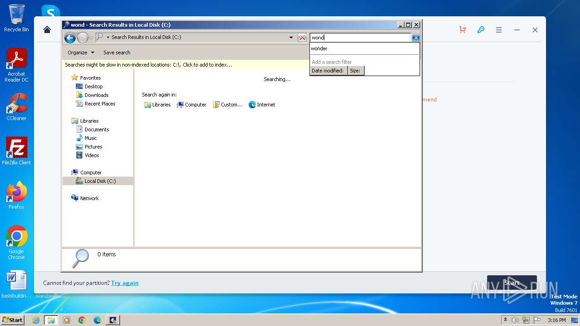Click the search box containing 'wond'
The height and width of the screenshot is (326, 580).
(360, 38)
